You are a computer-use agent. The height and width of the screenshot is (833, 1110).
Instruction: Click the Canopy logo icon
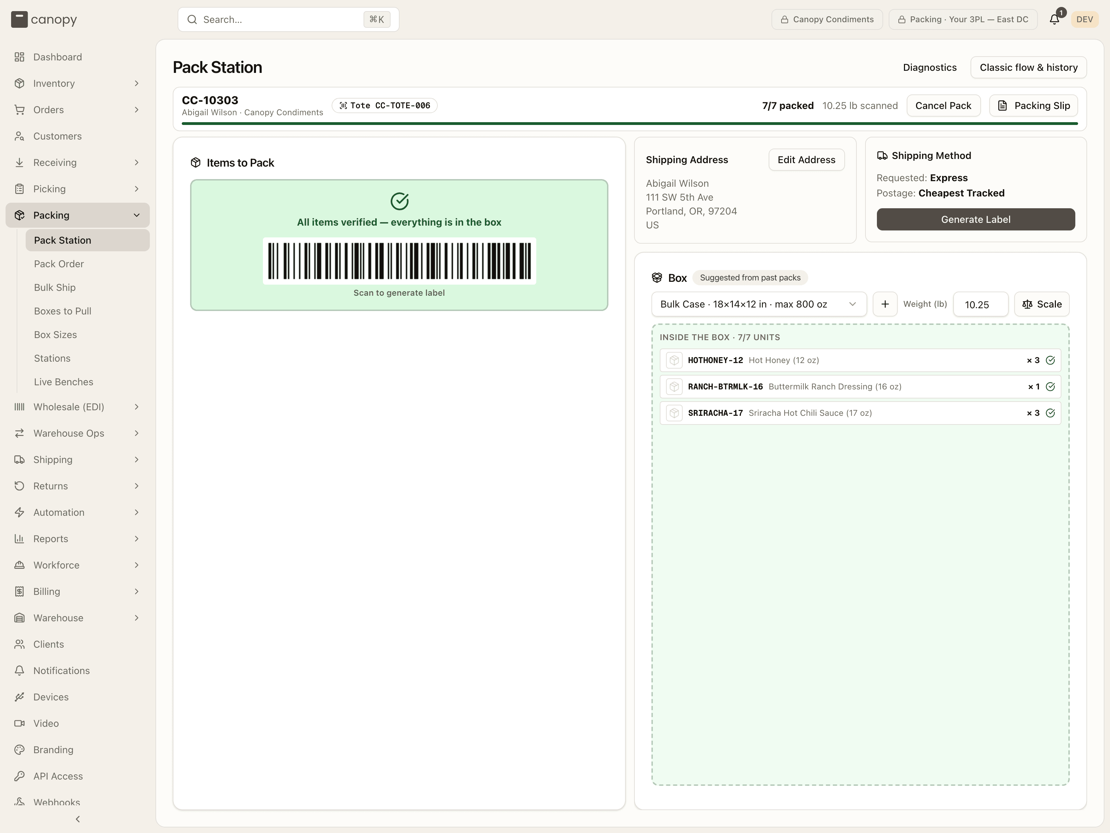(x=19, y=19)
